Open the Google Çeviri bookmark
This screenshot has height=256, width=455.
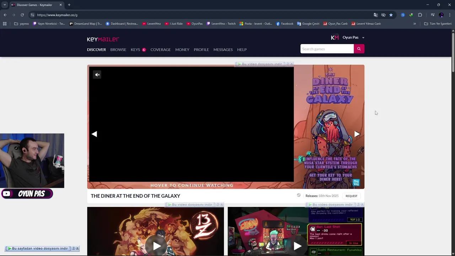(308, 24)
